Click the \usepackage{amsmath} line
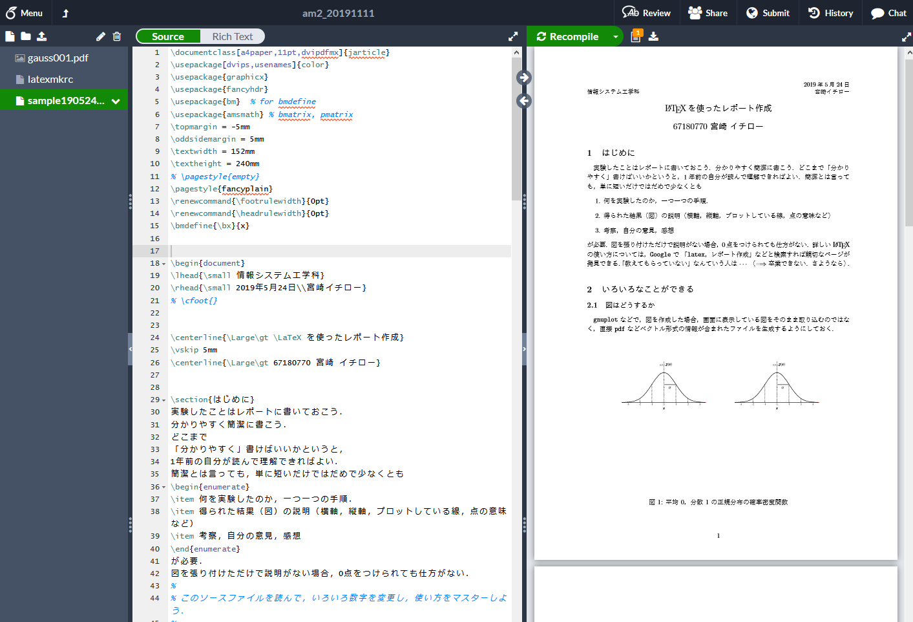The height and width of the screenshot is (622, 913). coord(262,114)
